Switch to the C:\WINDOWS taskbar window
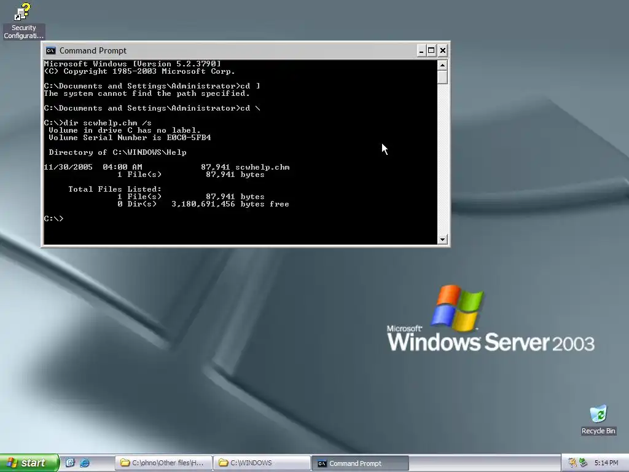This screenshot has width=629, height=472. pyautogui.click(x=262, y=463)
